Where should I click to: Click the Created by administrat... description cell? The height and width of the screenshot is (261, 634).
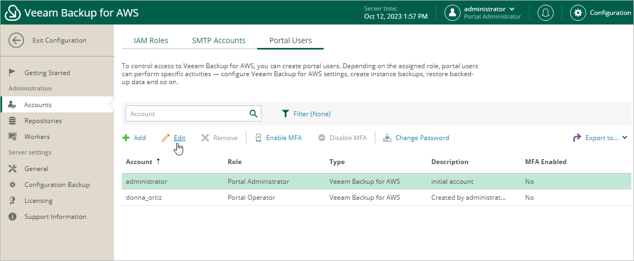tap(468, 198)
